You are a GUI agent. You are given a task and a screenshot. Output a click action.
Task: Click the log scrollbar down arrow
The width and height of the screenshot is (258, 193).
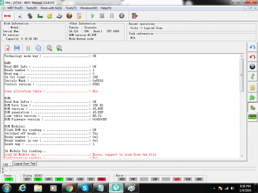coord(242,156)
